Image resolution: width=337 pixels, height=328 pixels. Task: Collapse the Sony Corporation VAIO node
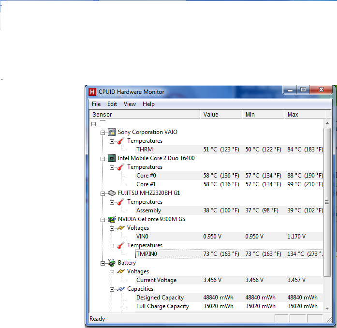[103, 132]
